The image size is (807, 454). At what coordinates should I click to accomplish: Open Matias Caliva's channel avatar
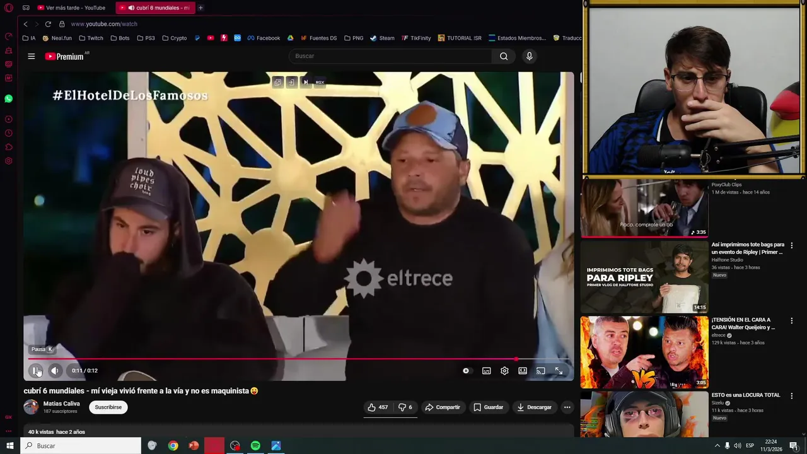pyautogui.click(x=31, y=407)
